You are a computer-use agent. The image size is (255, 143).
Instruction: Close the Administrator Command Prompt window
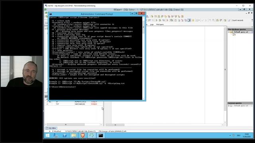pos(142,14)
